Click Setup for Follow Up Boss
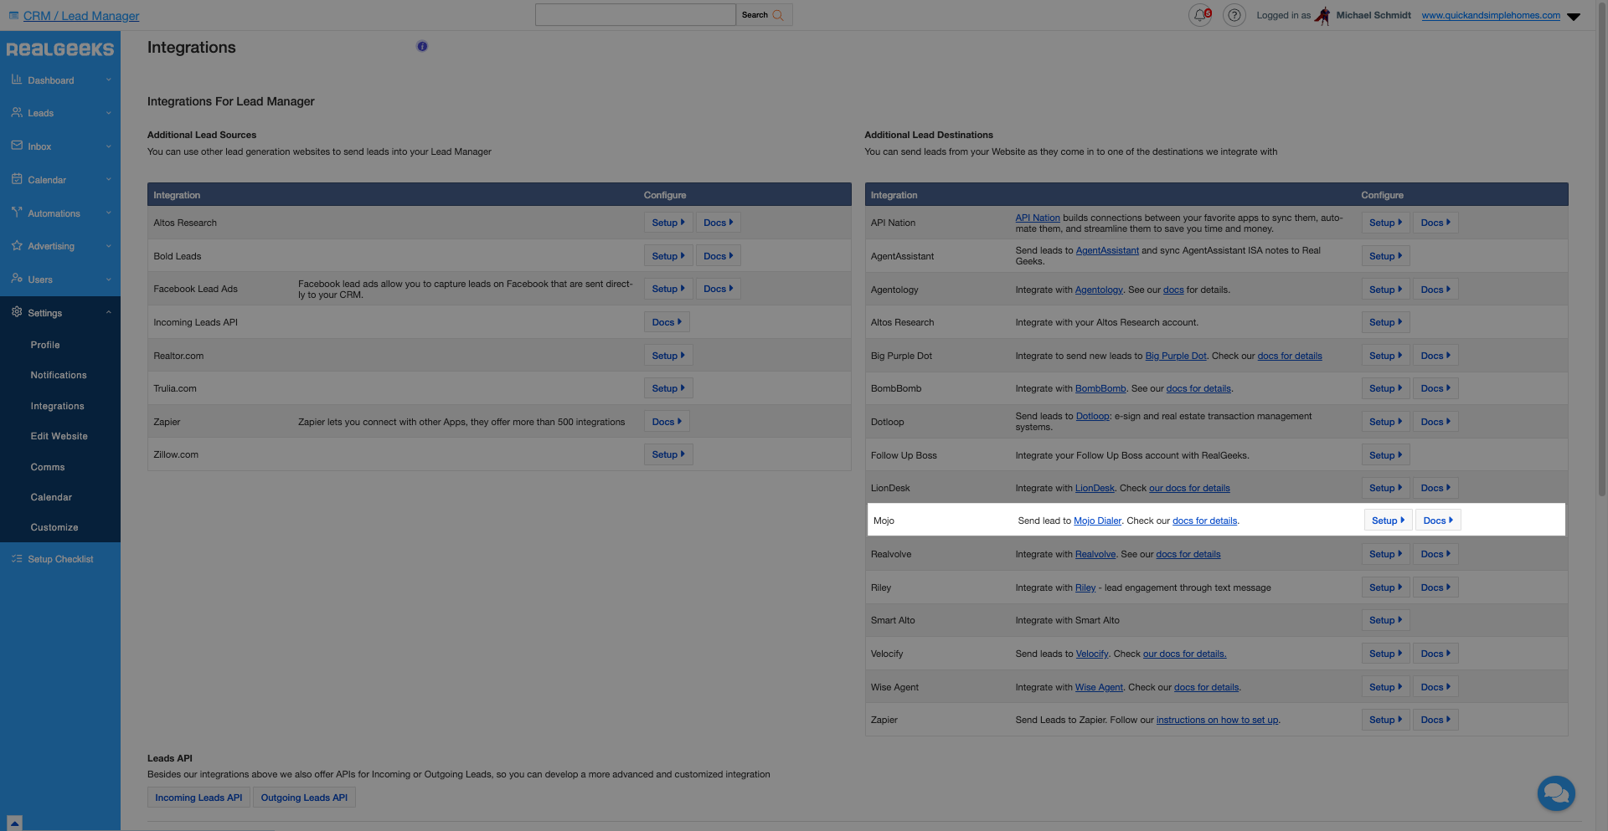The height and width of the screenshot is (831, 1608). [x=1385, y=455]
